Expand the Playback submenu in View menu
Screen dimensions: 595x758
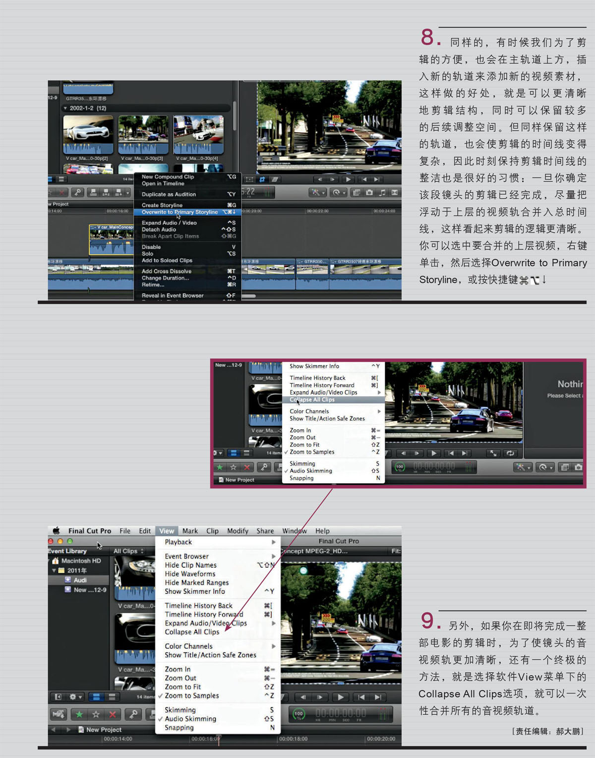pos(219,542)
